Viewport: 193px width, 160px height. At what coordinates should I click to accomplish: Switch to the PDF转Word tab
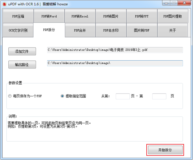point(49,16)
